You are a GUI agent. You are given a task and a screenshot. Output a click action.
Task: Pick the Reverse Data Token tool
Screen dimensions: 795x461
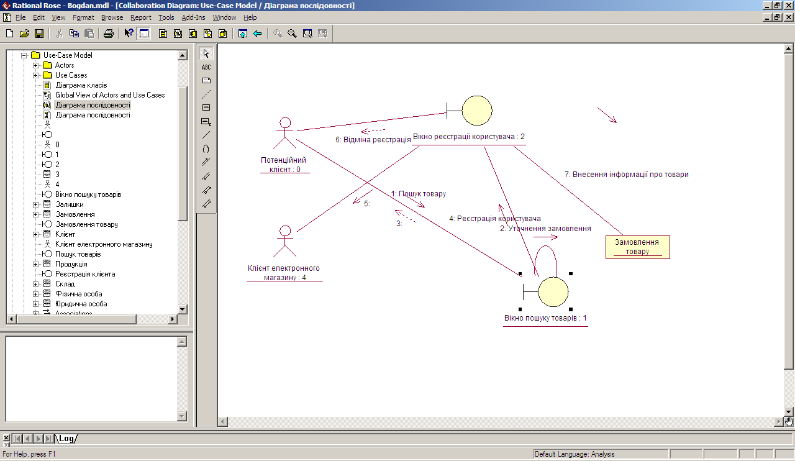pos(206,203)
